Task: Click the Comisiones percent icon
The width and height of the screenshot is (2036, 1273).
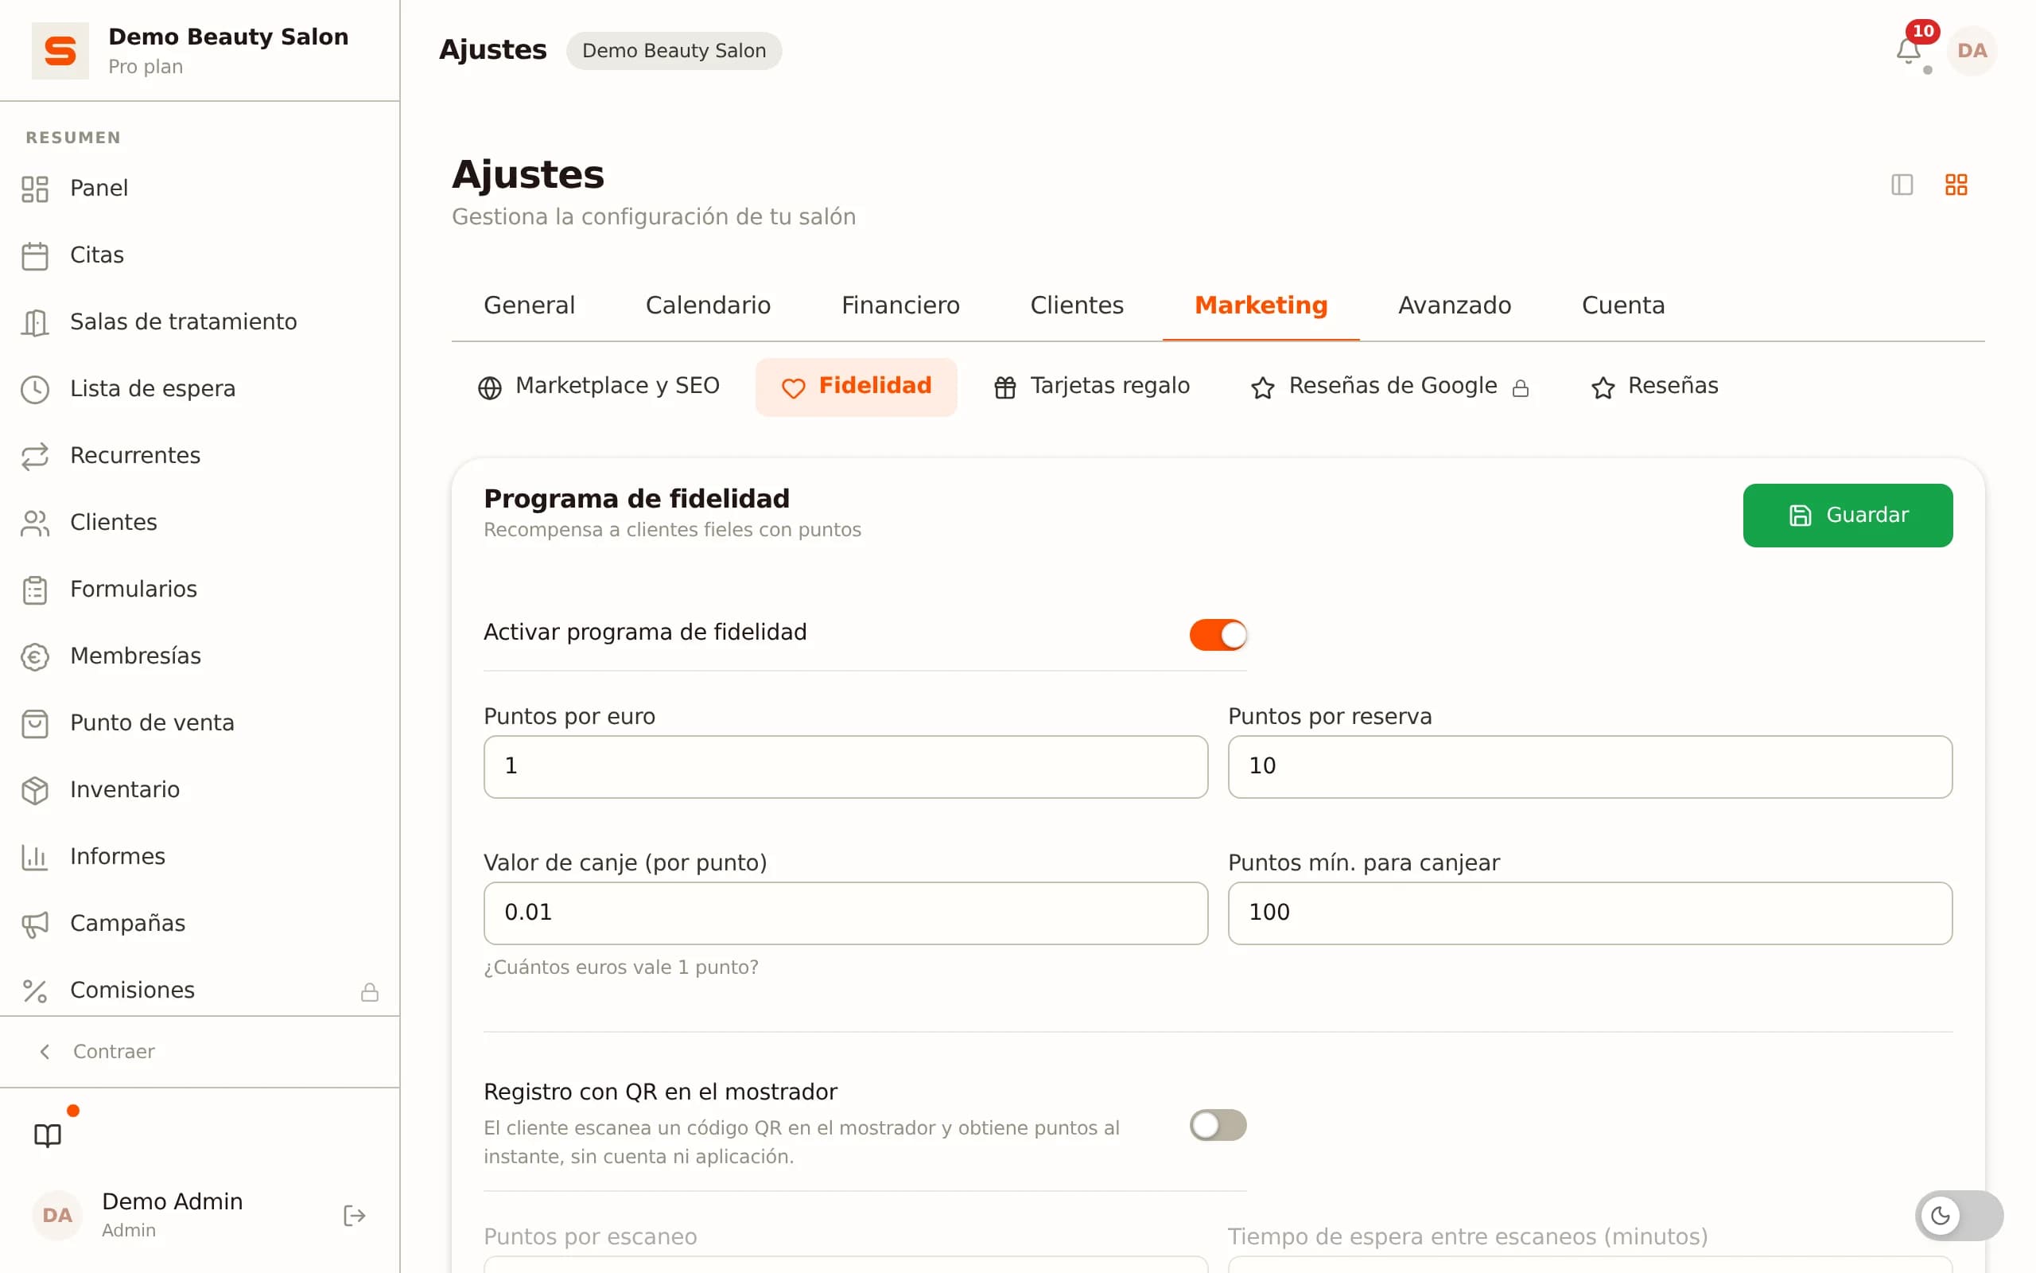Action: point(34,991)
